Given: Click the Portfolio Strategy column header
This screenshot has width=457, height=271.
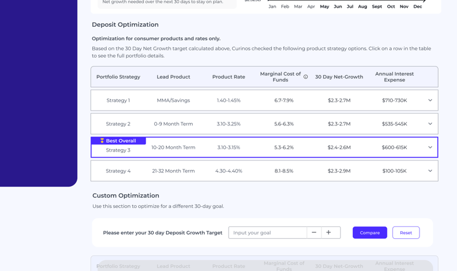Looking at the screenshot, I should point(118,77).
